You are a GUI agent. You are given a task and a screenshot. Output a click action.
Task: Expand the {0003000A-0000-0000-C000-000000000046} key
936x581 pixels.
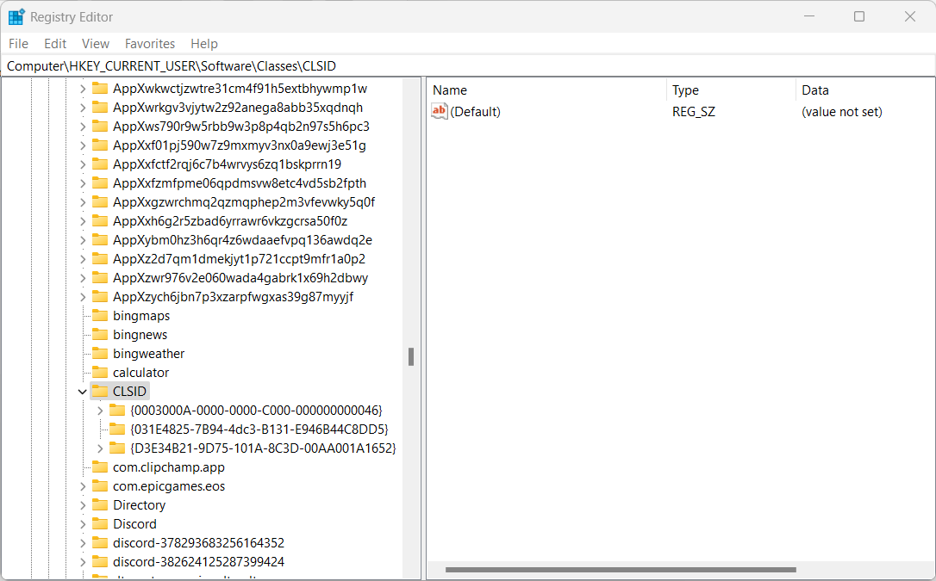pyautogui.click(x=100, y=411)
